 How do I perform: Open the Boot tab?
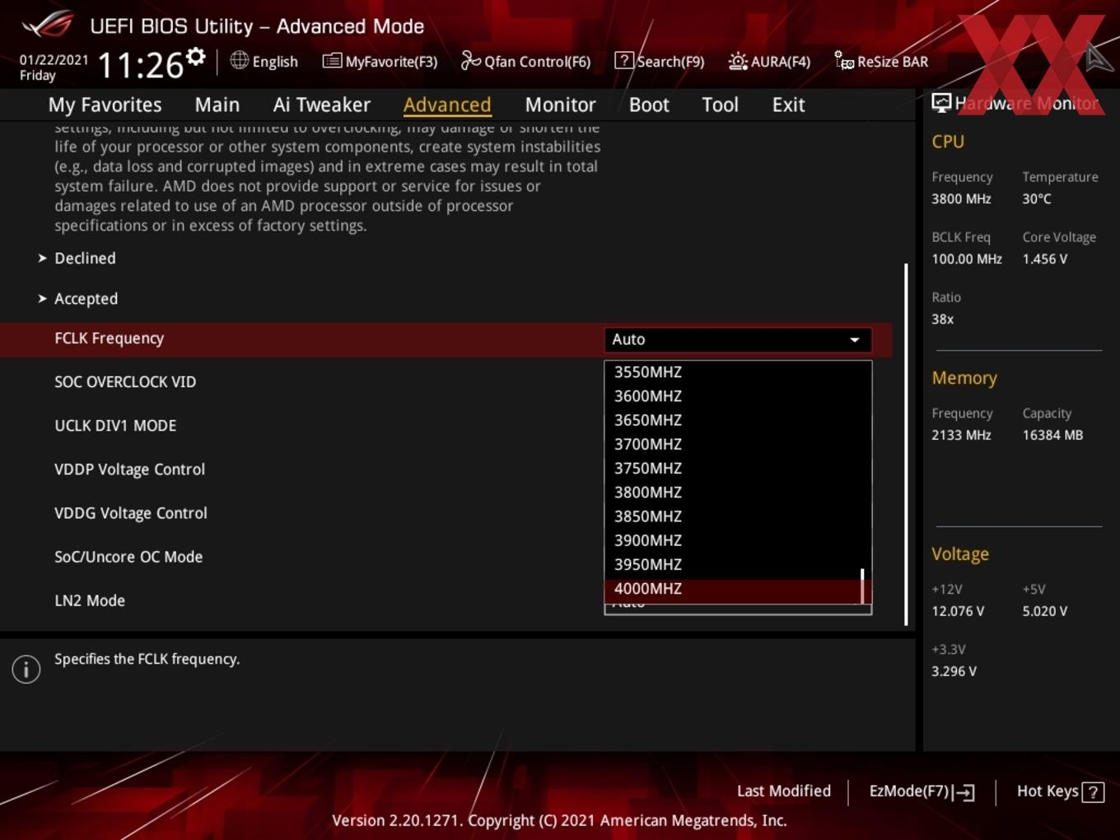[649, 105]
